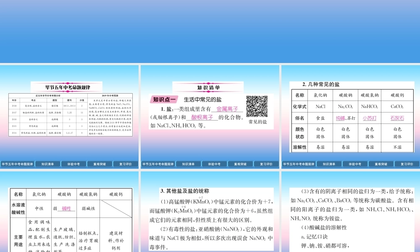Click 毕节五年中考命题规律 button on exam-analysis slide
The width and height of the screenshot is (420, 252).
click(x=17, y=164)
